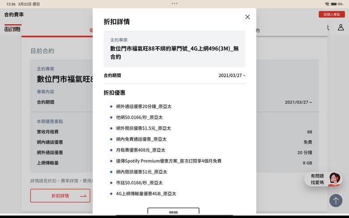Tap the scroll-to-top arrow button
Viewport: 349px width, 218px height.
tap(336, 201)
